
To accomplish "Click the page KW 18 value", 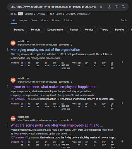I will click(104, 107).
